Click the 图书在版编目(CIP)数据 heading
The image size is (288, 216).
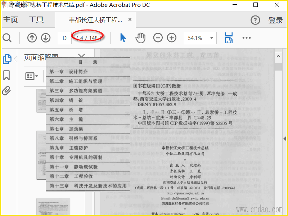pyautogui.click(x=157, y=86)
